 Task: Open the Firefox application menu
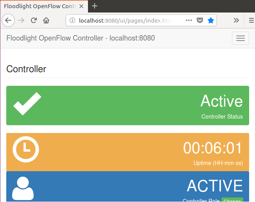click(x=251, y=20)
